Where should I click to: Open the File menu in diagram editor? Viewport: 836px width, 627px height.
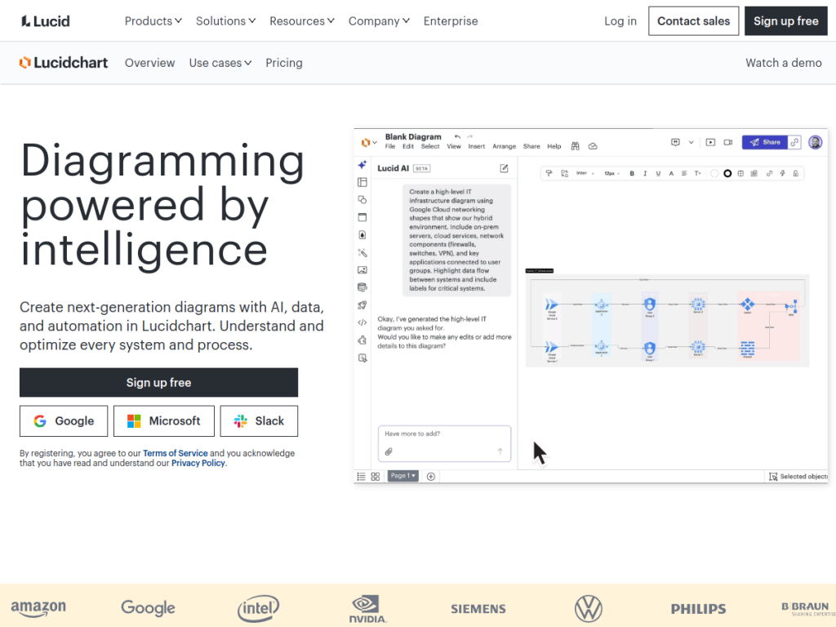coord(390,147)
